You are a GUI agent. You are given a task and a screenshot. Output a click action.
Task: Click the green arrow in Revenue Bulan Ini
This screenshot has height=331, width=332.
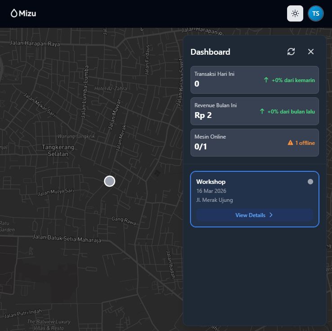pyautogui.click(x=262, y=111)
